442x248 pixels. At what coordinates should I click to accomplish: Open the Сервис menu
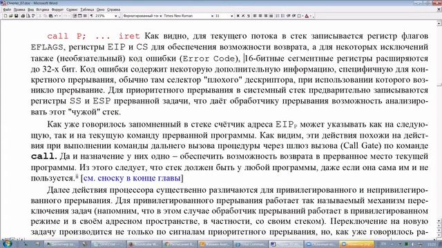click(x=72, y=10)
